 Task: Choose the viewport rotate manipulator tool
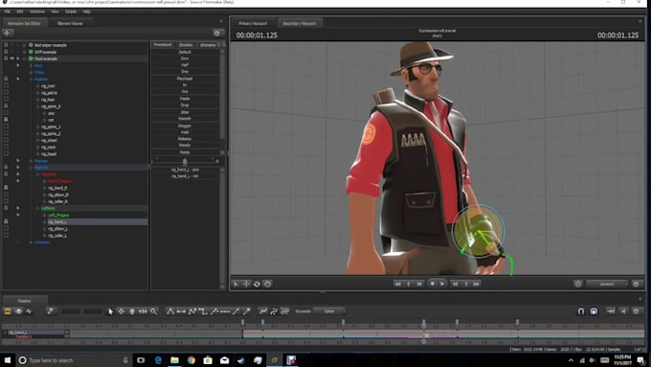point(257,284)
